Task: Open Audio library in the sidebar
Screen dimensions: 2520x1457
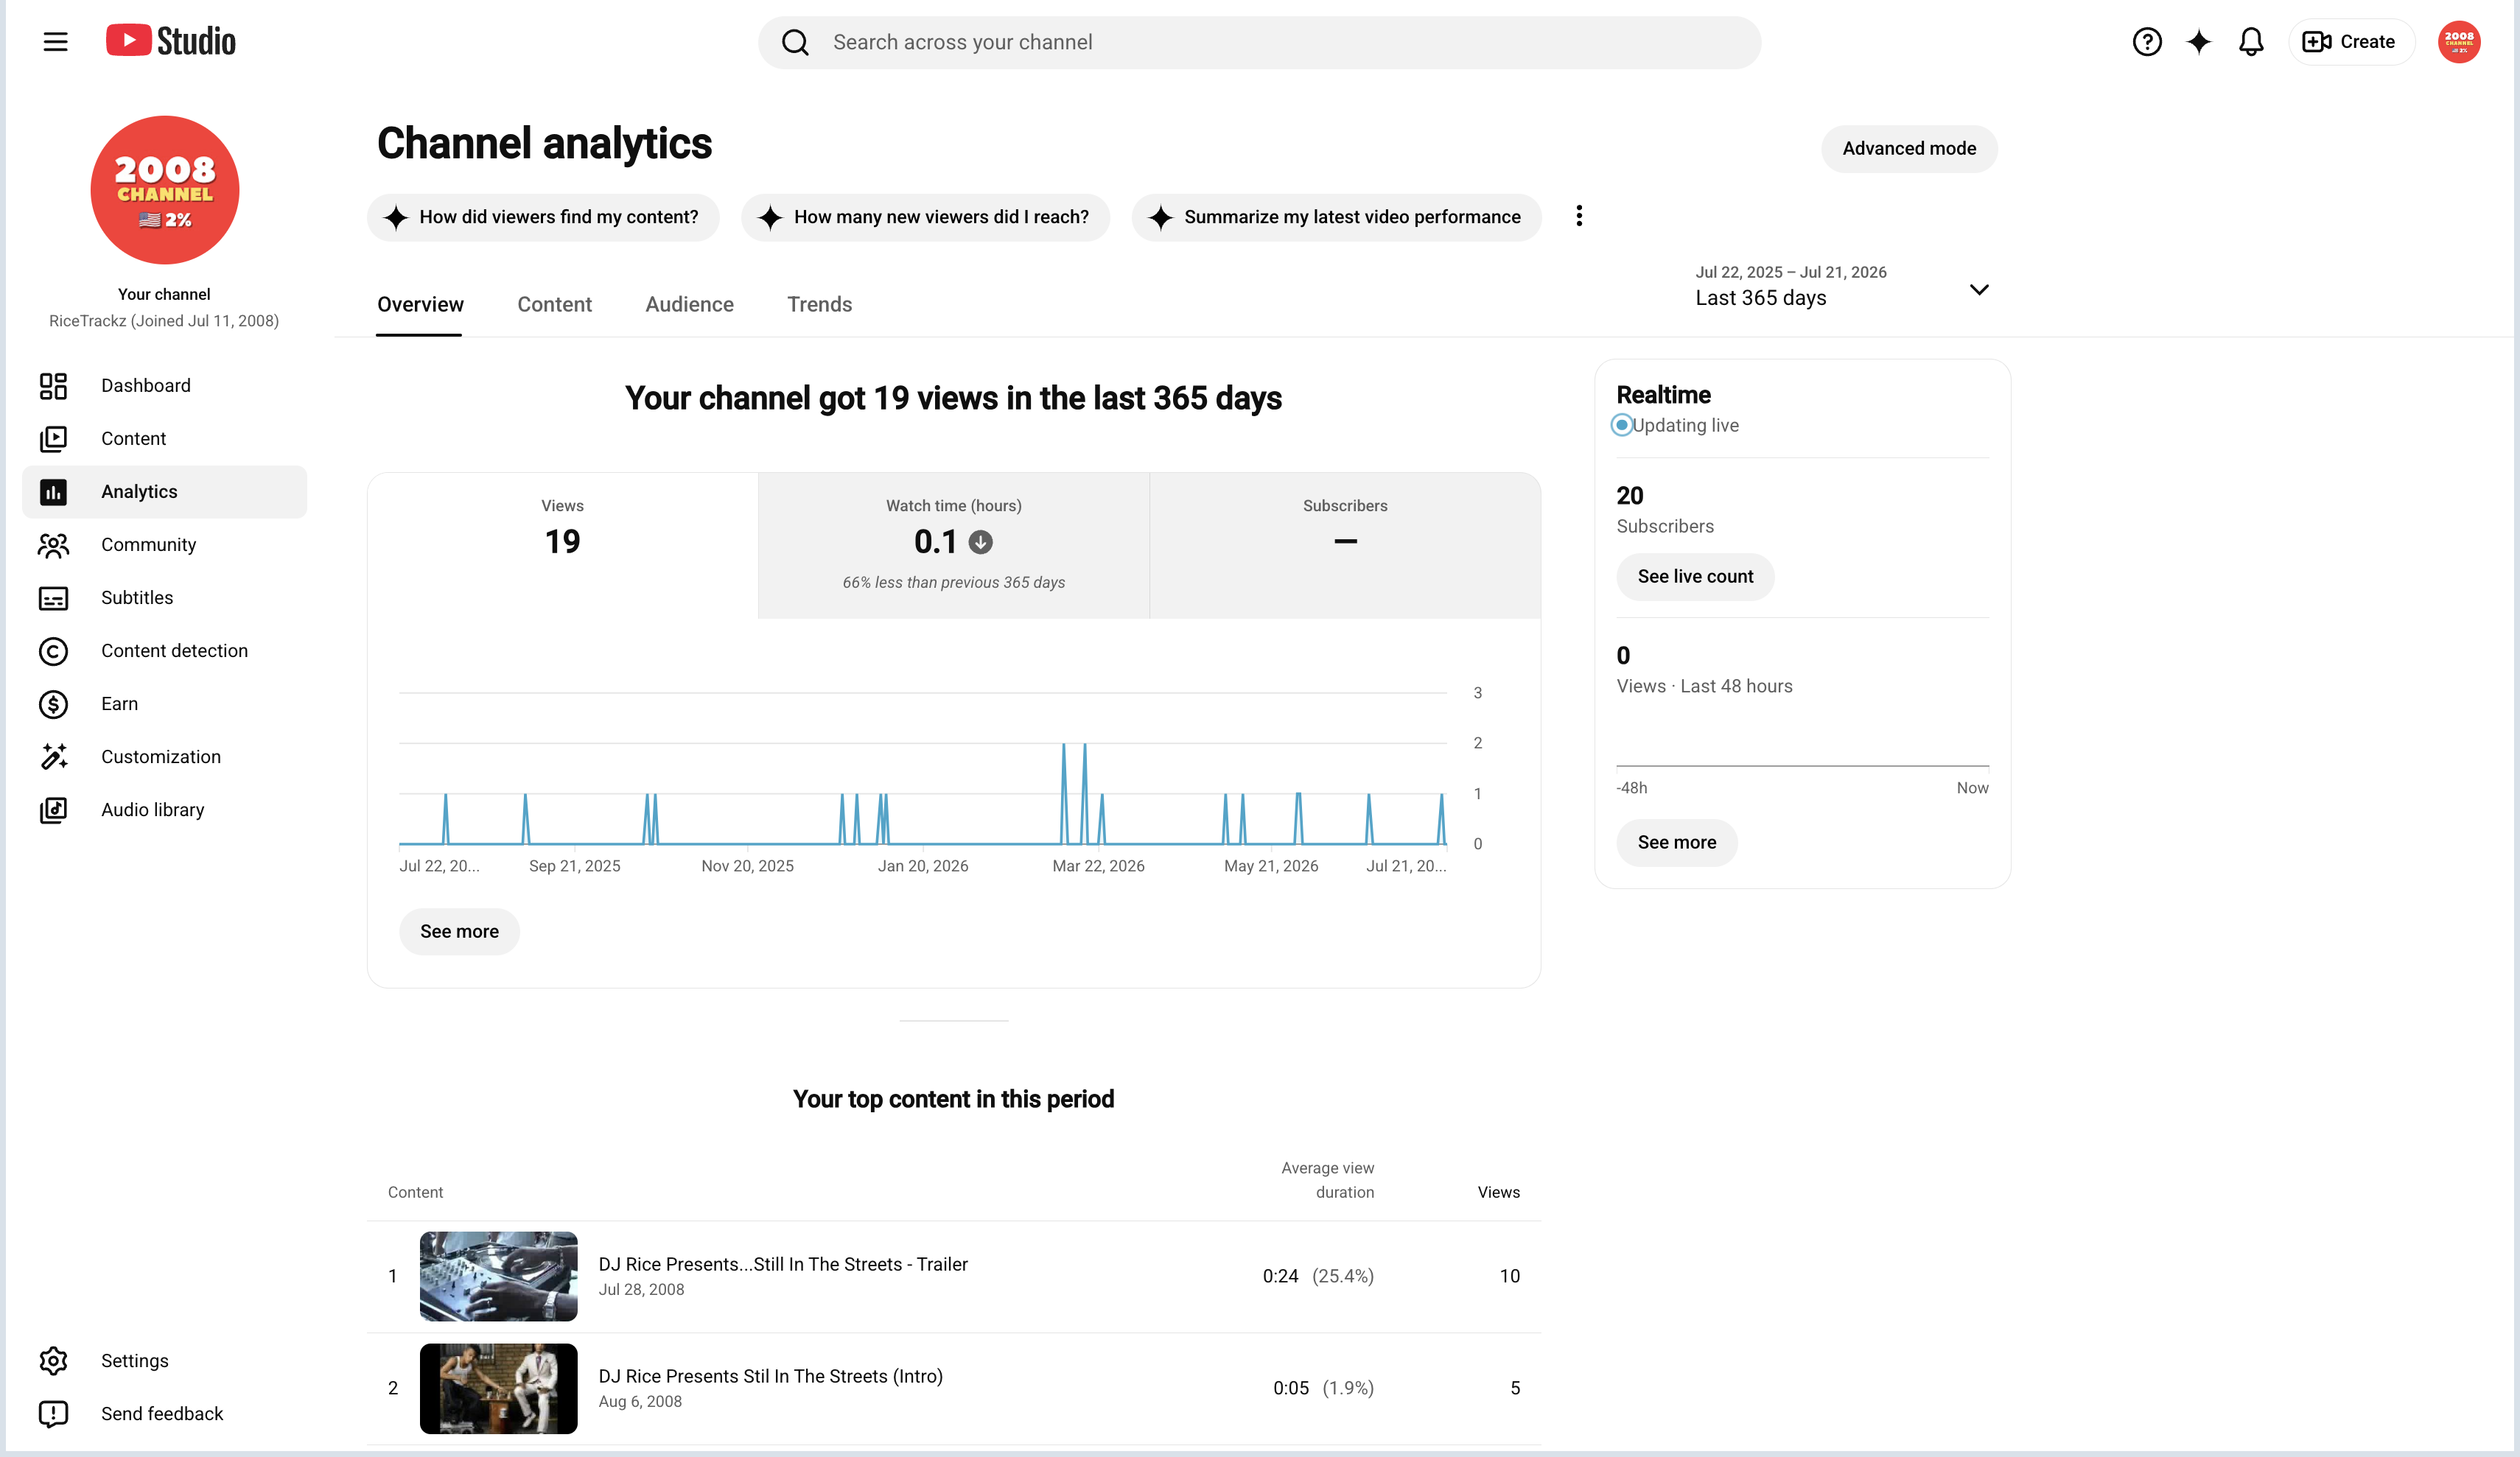Action: pos(164,810)
